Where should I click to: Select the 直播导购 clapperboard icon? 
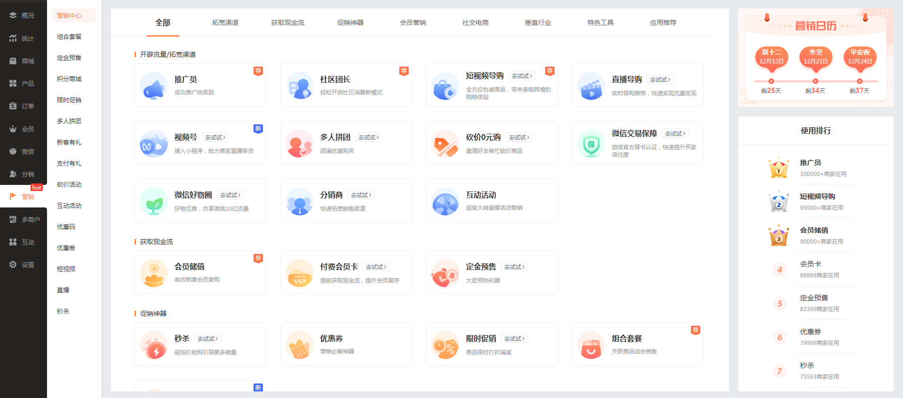pyautogui.click(x=591, y=85)
